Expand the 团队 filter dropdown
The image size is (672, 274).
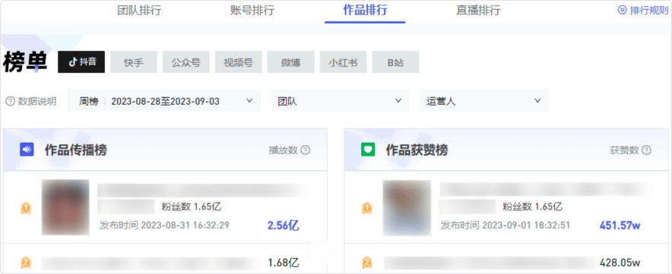(x=341, y=101)
